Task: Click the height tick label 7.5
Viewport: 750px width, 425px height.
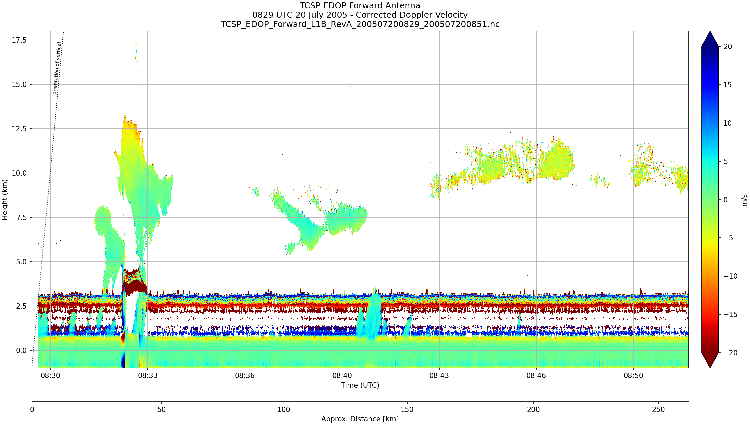Action: coord(21,218)
